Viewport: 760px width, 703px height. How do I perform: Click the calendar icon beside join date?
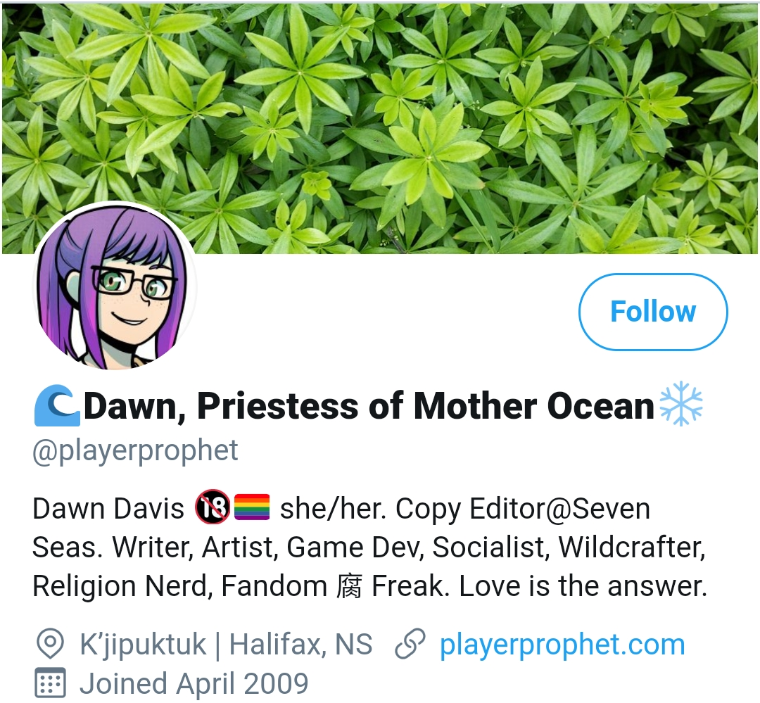[x=49, y=683]
